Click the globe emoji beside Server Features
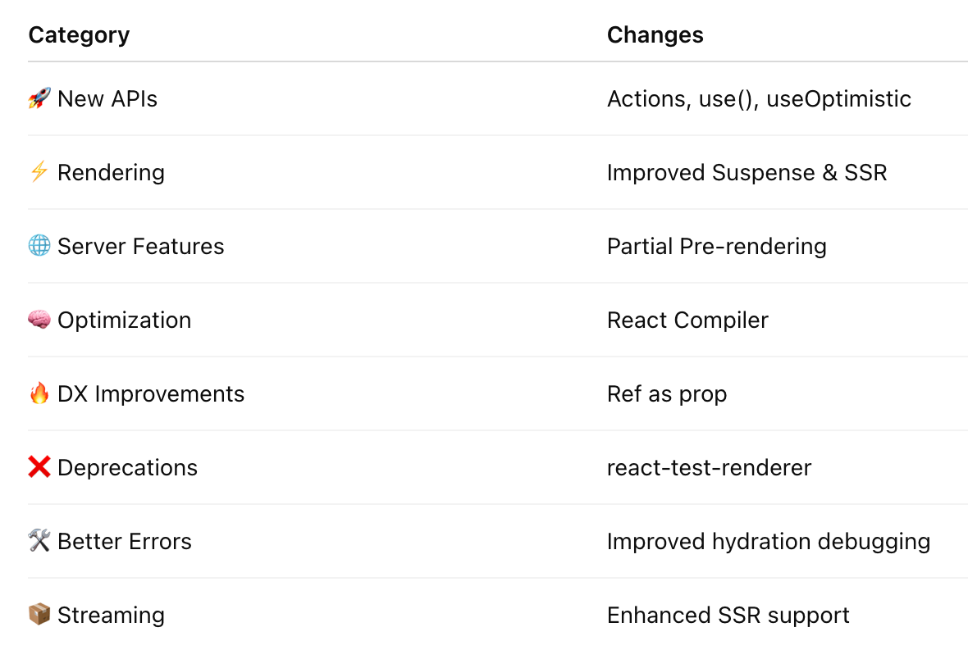 pyautogui.click(x=39, y=246)
